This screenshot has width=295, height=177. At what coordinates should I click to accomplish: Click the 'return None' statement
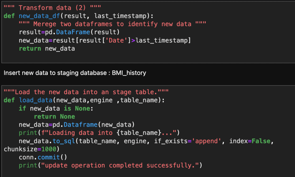coord(54,117)
